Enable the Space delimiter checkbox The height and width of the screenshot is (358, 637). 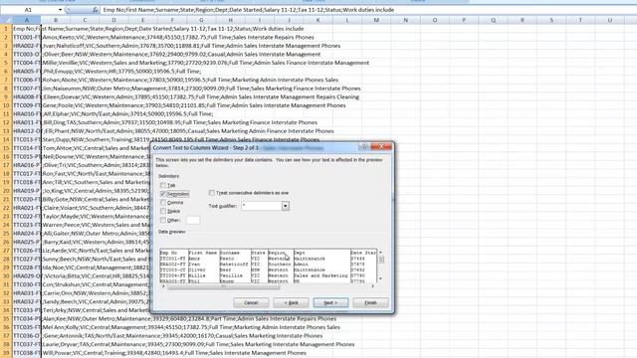click(x=163, y=211)
